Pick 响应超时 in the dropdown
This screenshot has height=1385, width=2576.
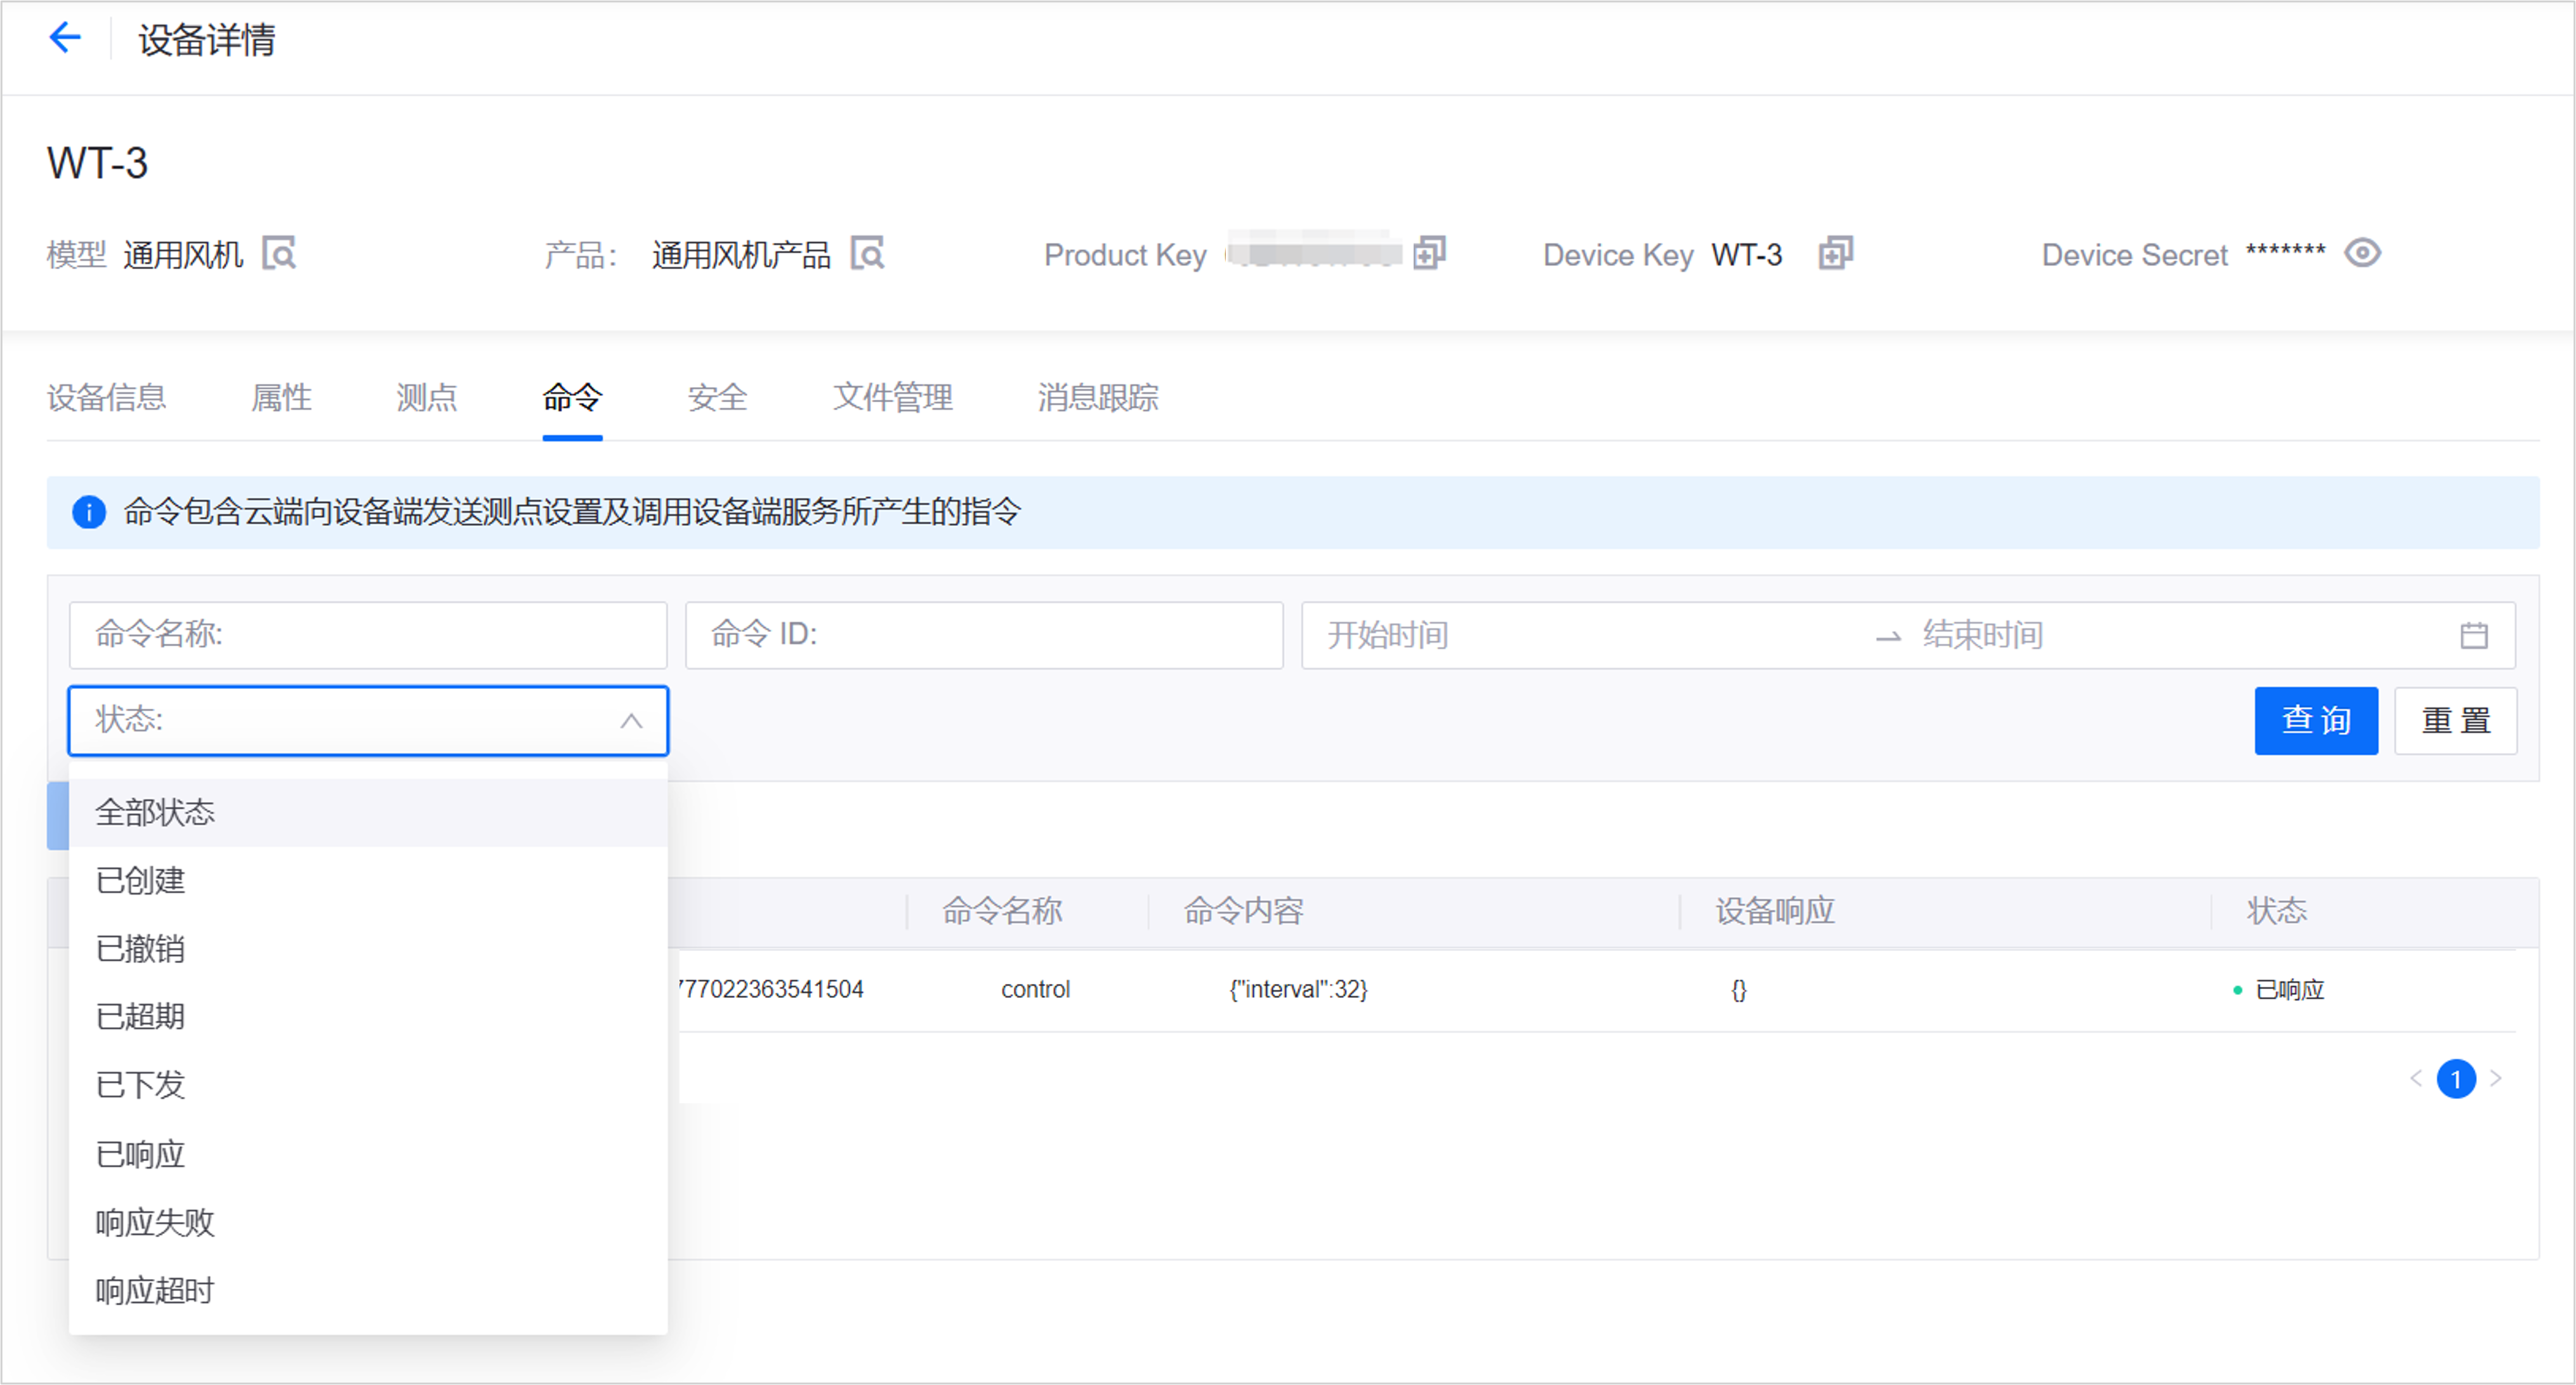[155, 1290]
